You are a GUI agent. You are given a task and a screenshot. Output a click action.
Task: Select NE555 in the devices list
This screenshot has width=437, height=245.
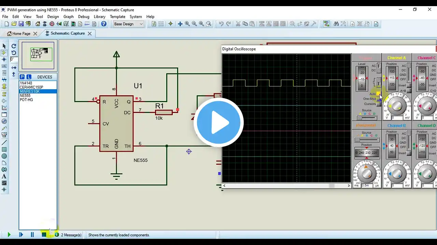[x=25, y=96]
